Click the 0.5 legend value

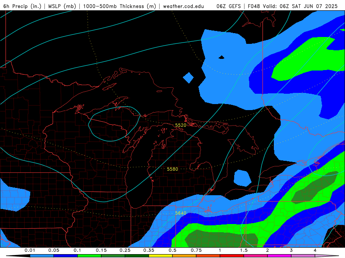pyautogui.click(x=172, y=250)
